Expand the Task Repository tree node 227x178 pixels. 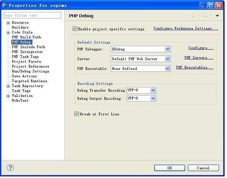8,86
